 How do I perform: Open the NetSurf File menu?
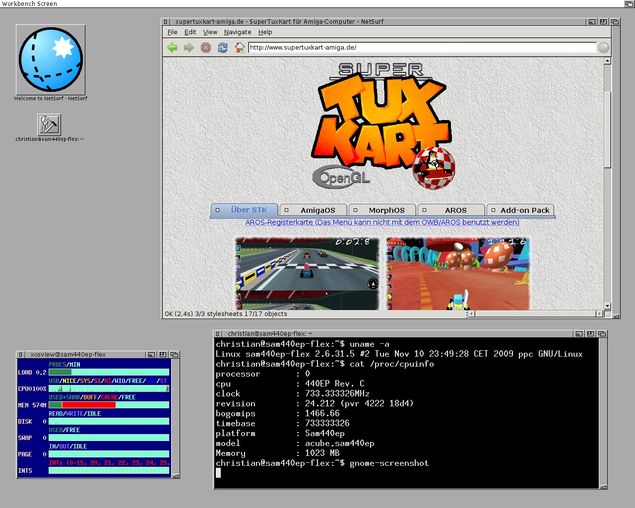click(172, 32)
